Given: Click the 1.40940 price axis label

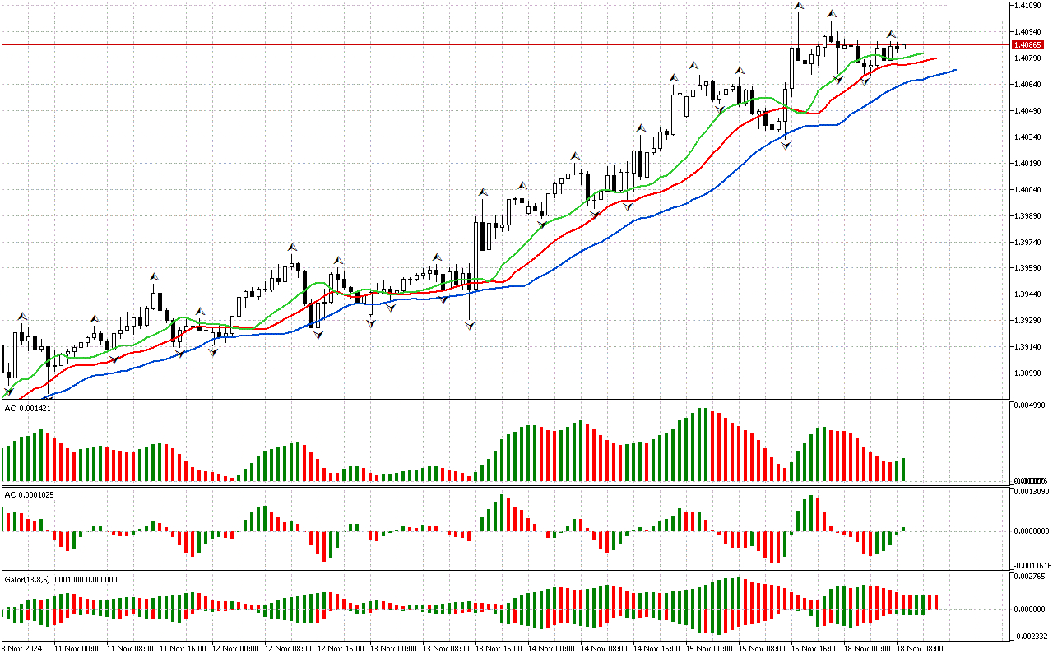Looking at the screenshot, I should tap(1027, 32).
